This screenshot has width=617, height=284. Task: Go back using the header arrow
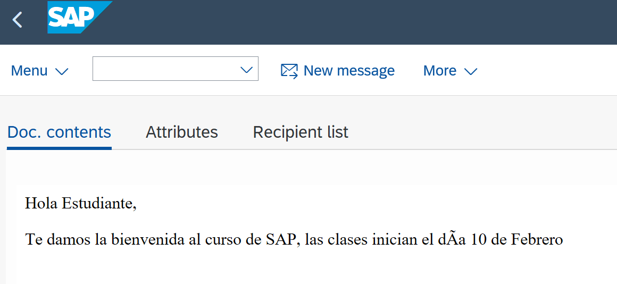(x=18, y=20)
